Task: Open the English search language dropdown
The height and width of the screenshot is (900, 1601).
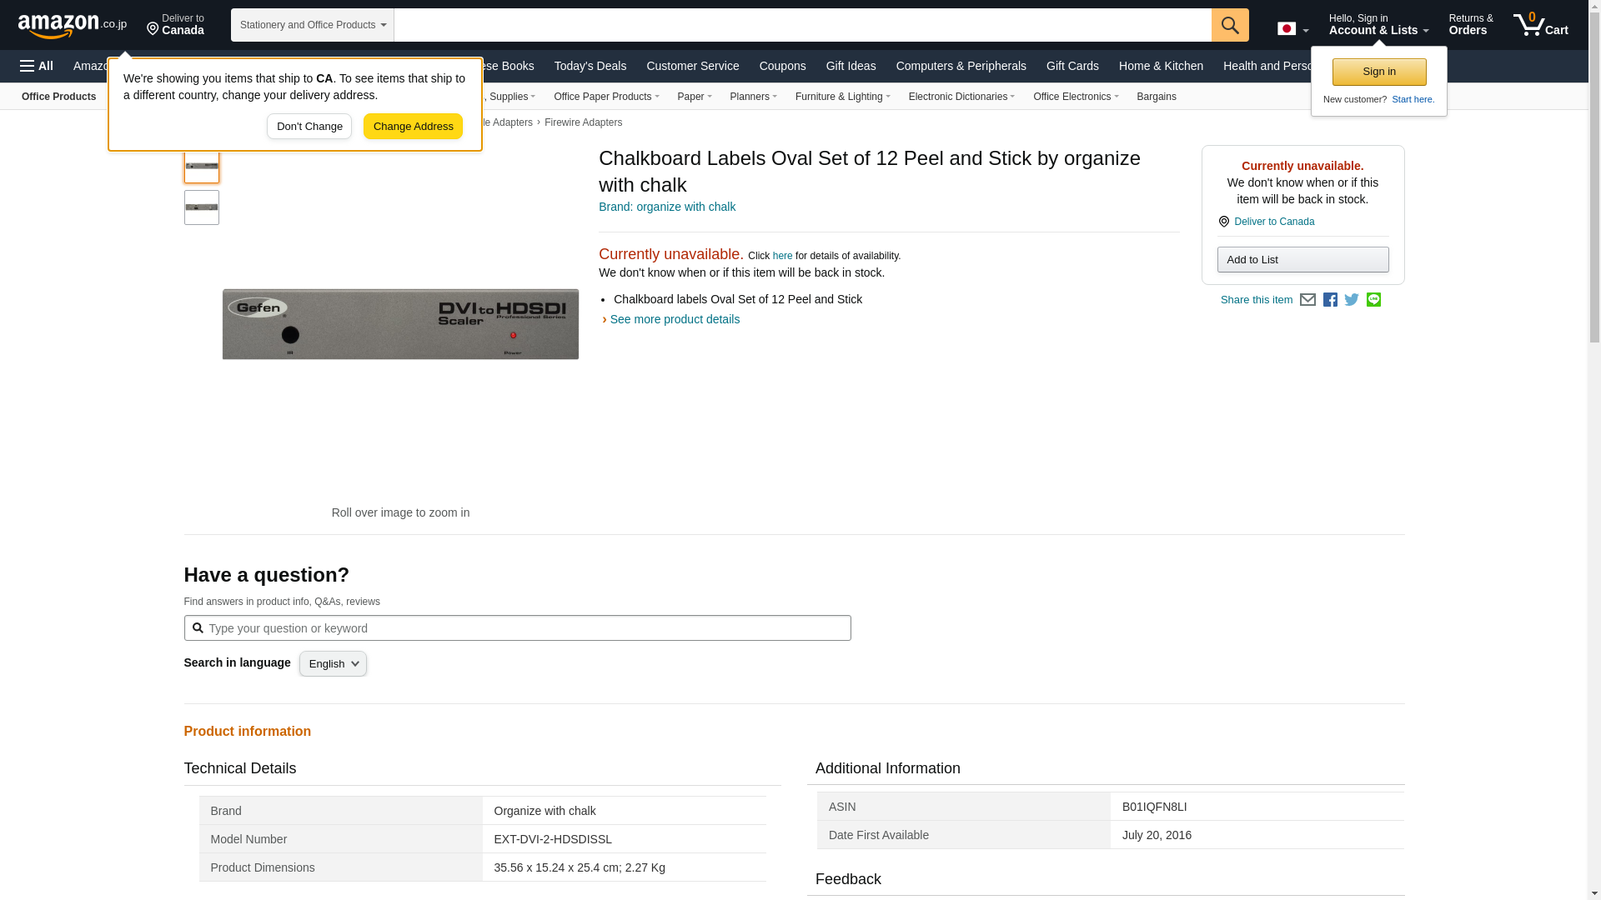Action: [333, 664]
